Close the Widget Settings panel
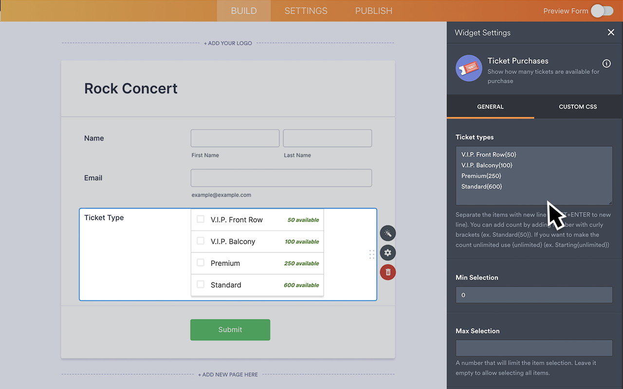 [x=611, y=32]
